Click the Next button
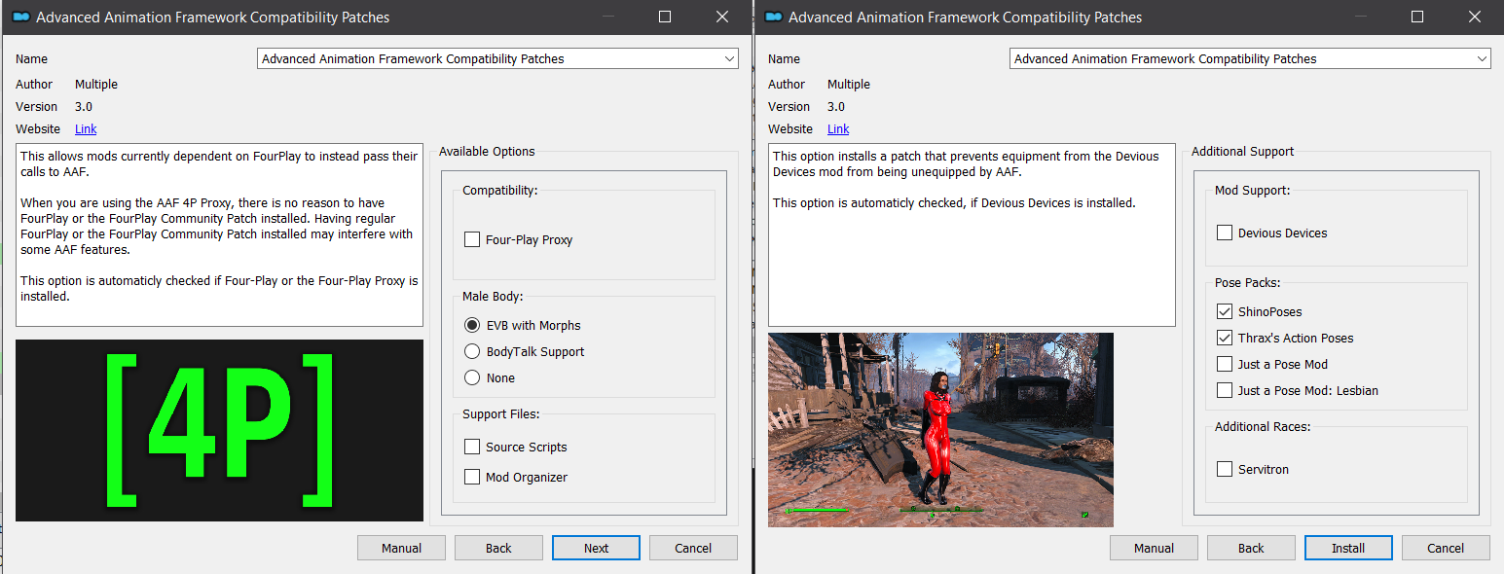 (x=596, y=548)
